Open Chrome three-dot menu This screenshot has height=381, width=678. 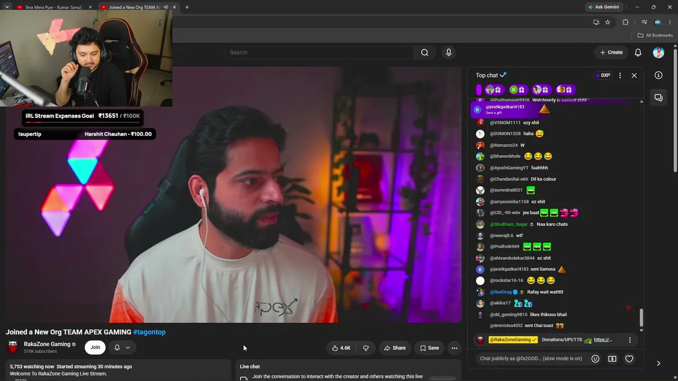click(x=670, y=22)
